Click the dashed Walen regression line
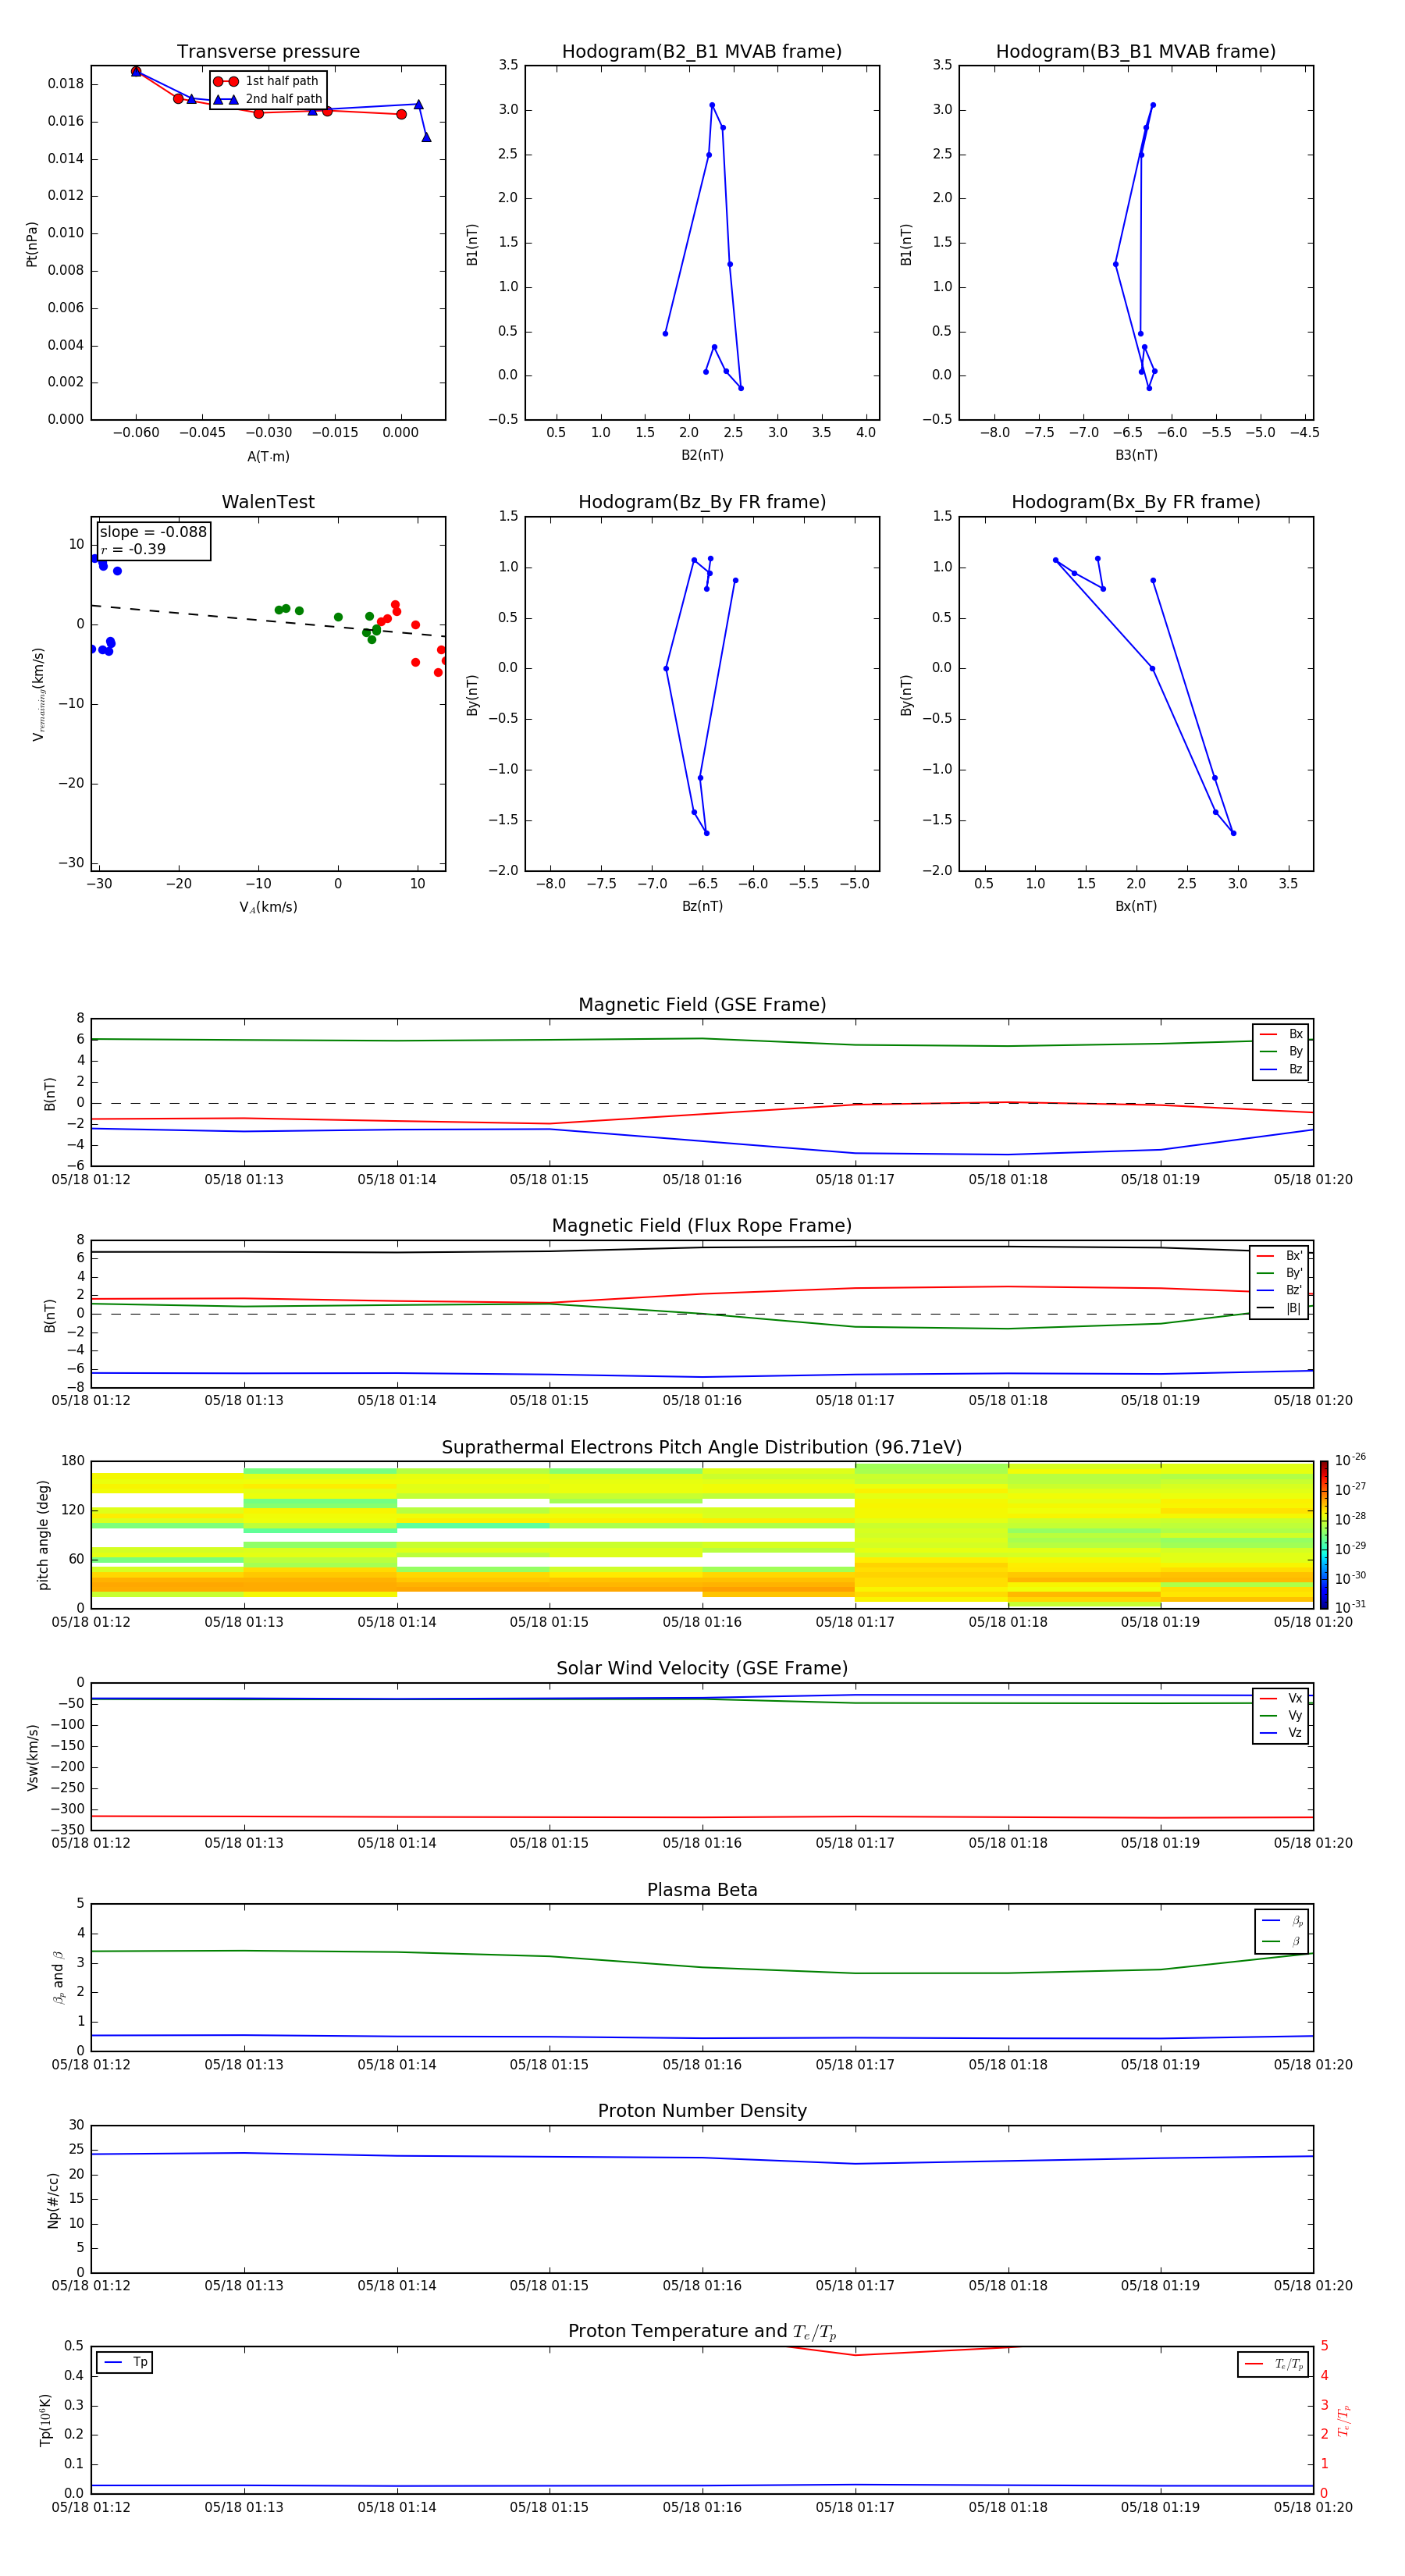Screen dimensions: 1405x2576 point(268,621)
